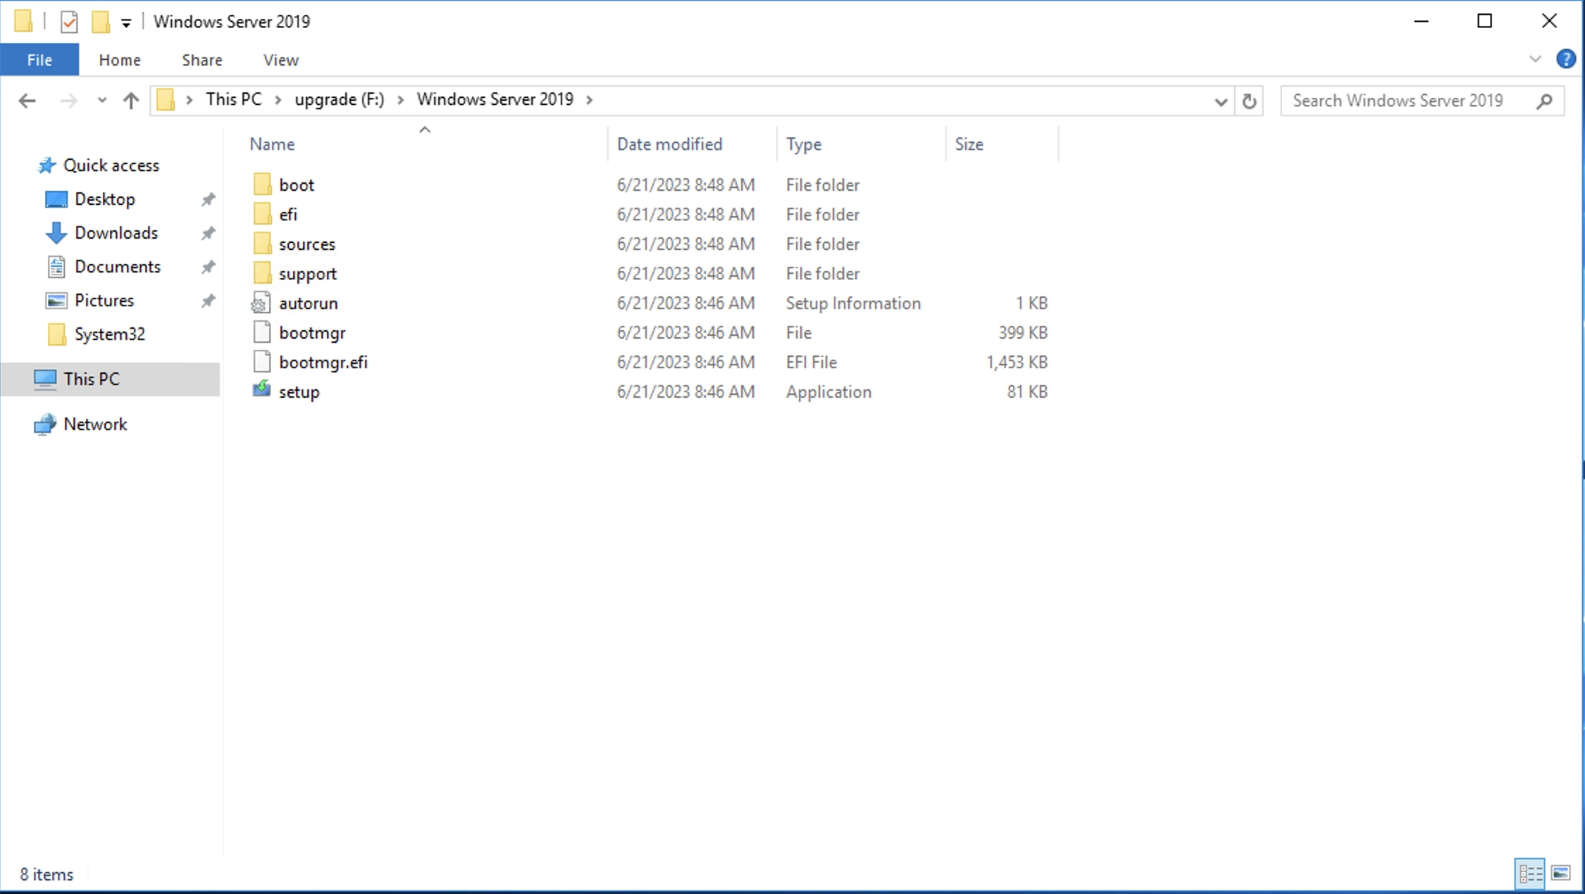
Task: Unpin Documents using its pin icon
Action: (x=208, y=267)
